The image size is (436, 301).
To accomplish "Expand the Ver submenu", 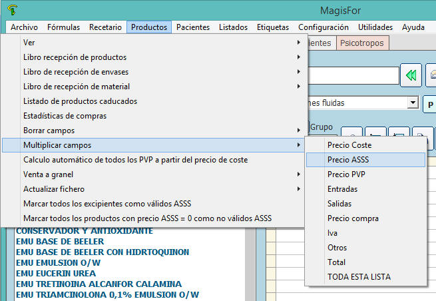I will (160, 43).
